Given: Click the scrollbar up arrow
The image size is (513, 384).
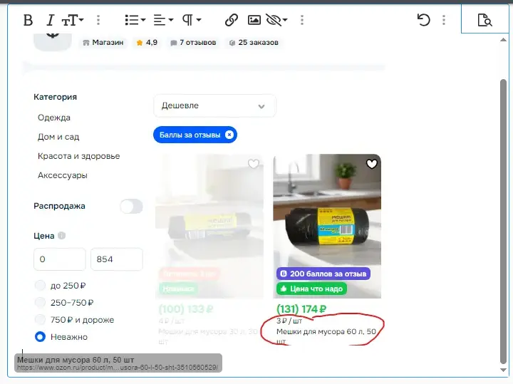Looking at the screenshot, I should (503, 40).
